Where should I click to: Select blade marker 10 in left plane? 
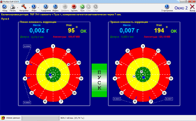click(79, 63)
